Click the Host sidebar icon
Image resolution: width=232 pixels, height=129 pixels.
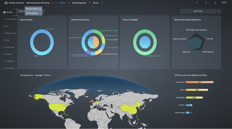pos(4,40)
